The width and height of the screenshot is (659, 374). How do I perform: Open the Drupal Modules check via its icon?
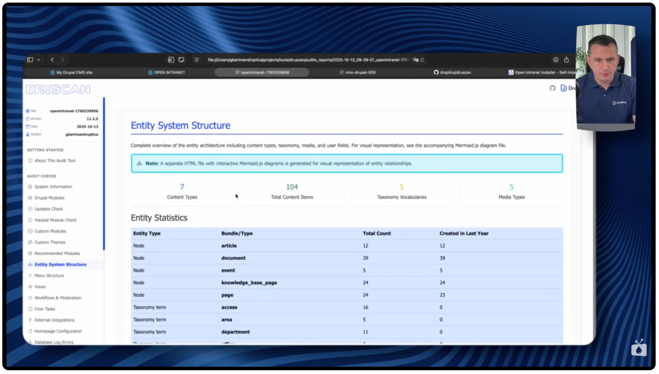[30, 198]
